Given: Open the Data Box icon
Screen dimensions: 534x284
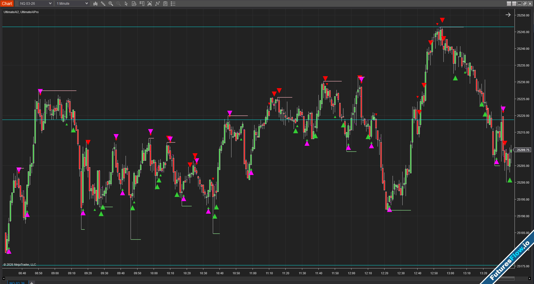Looking at the screenshot, I should click(x=134, y=4).
